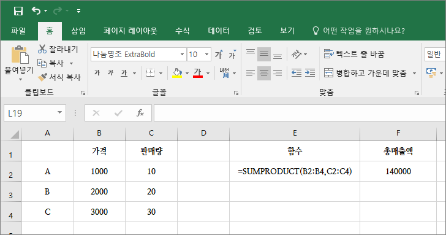Open the 복사 dropdown arrow
This screenshot has width=446, height=235.
tap(72, 64)
